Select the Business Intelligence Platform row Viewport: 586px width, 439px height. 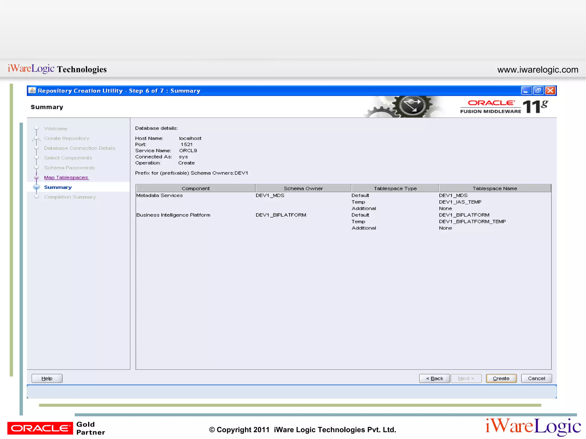[x=173, y=215]
